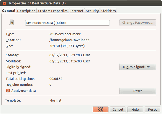
Task: Switch to the Description tab
Action: (26, 11)
